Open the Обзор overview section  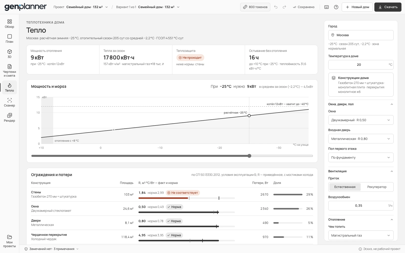(9, 24)
